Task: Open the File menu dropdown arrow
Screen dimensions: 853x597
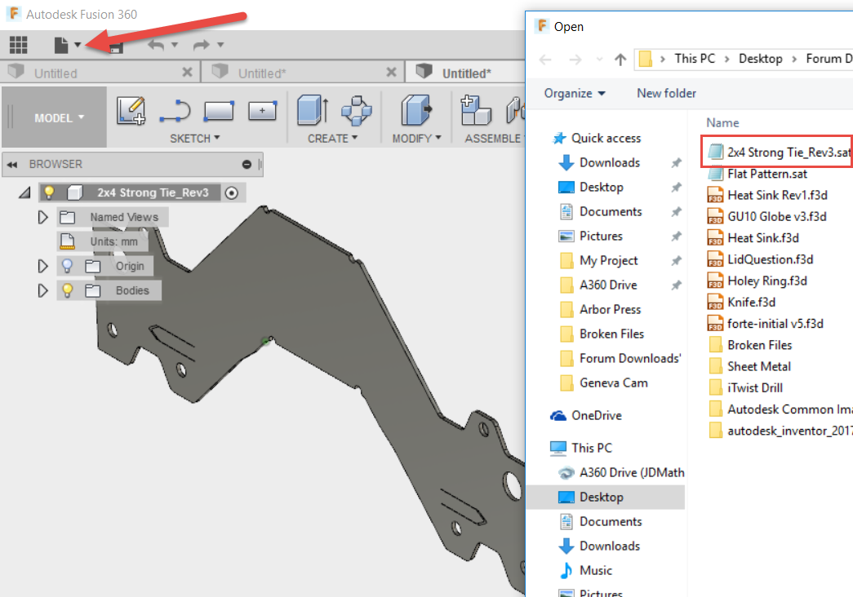Action: (x=78, y=45)
